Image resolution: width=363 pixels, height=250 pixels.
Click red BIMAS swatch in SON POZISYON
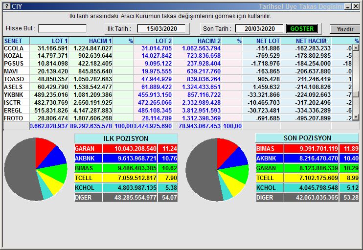[265, 149]
